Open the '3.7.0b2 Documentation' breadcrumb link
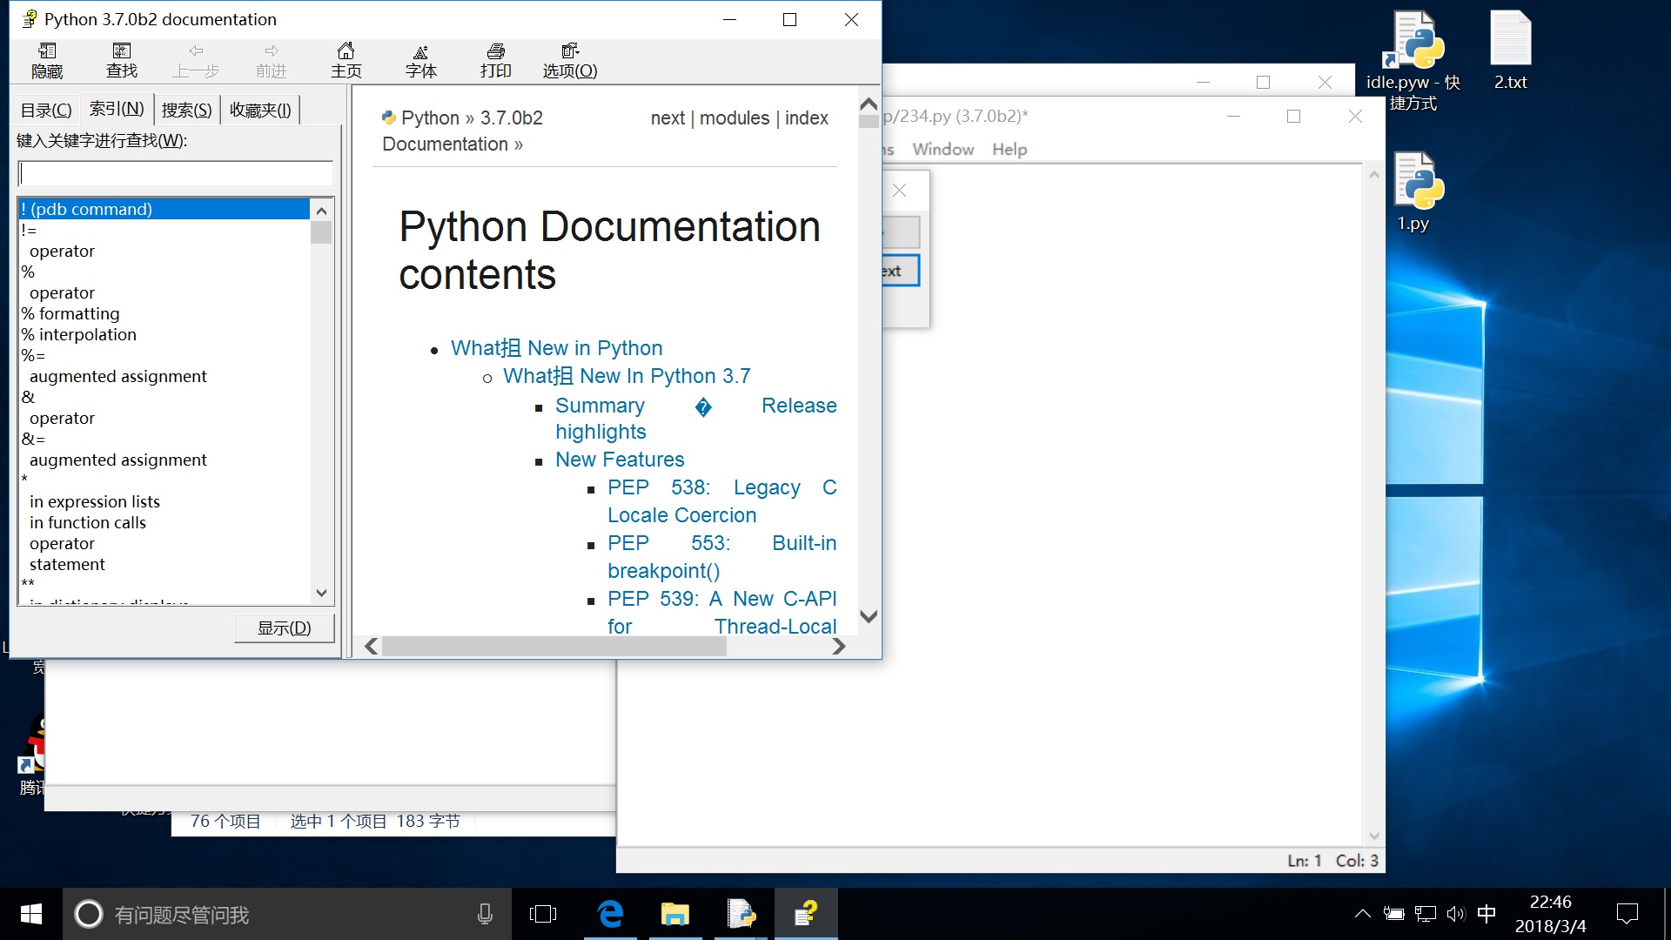 click(x=461, y=131)
